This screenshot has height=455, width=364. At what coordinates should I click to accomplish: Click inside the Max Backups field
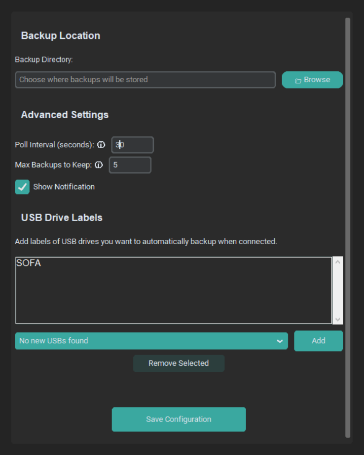coord(130,165)
